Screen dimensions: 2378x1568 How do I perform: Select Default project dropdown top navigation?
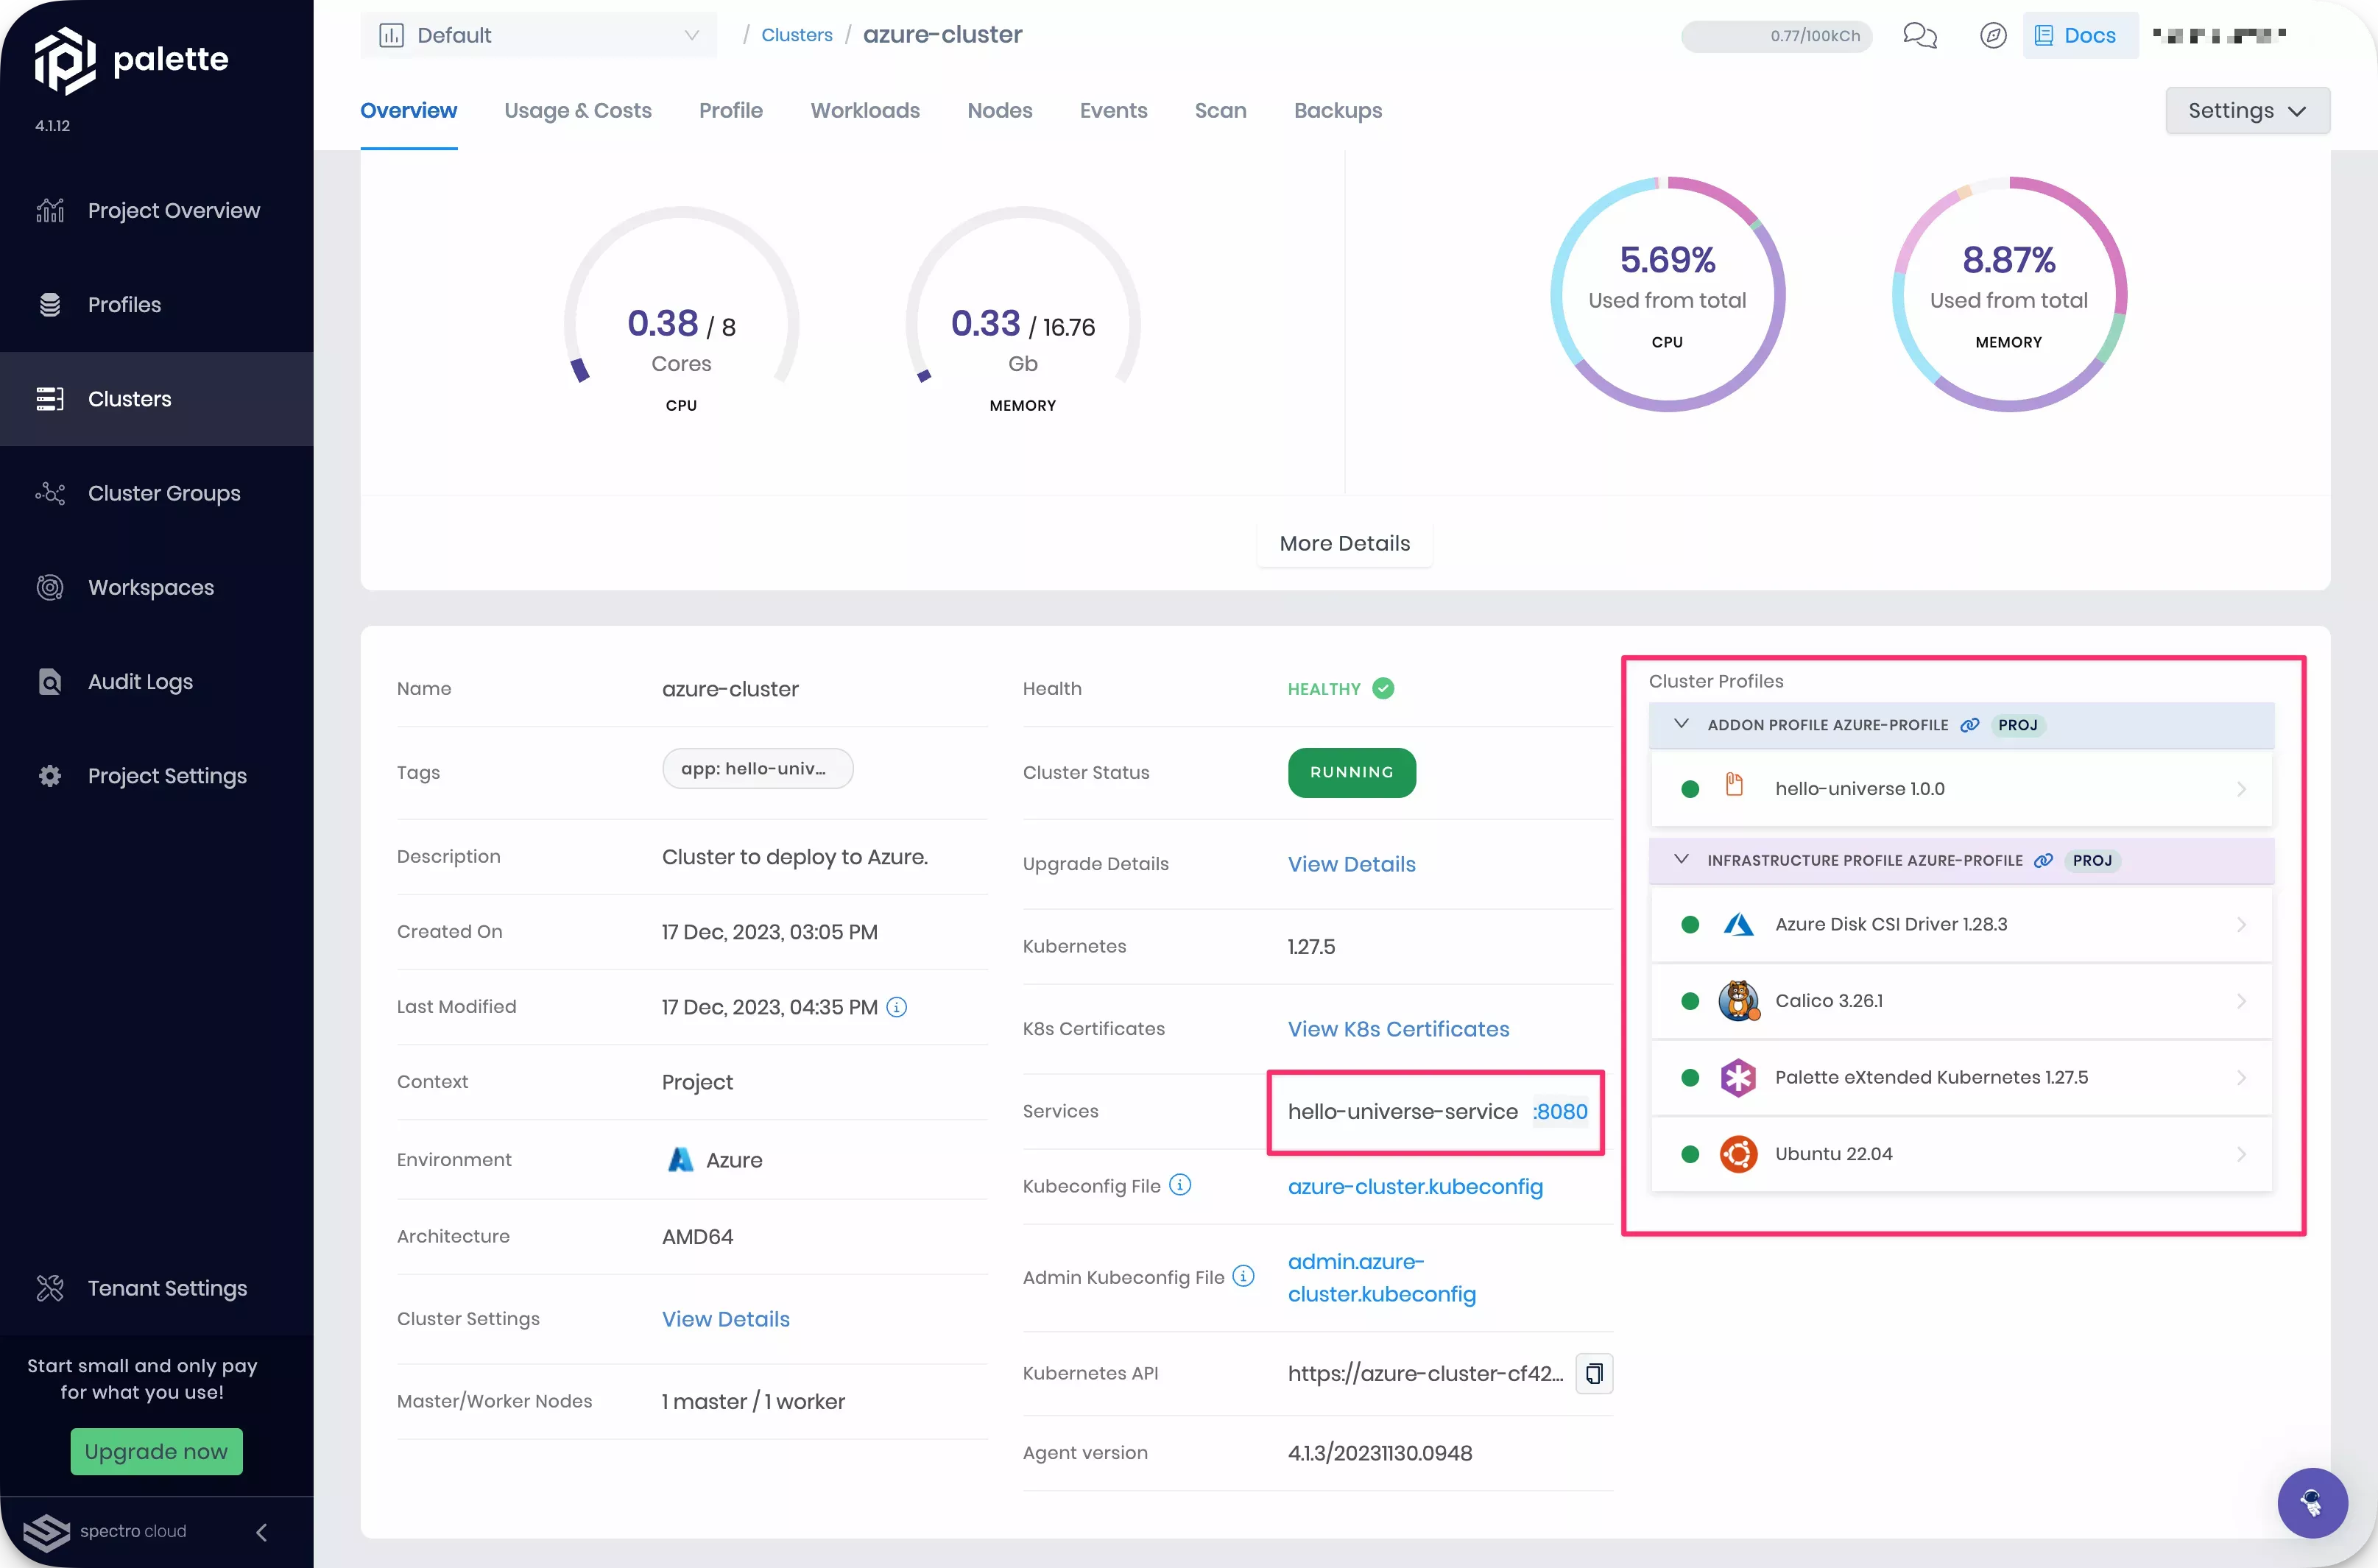coord(537,33)
